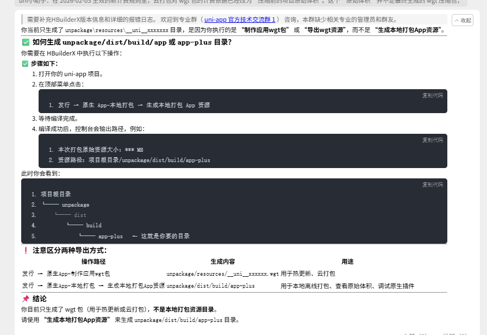The image size is (487, 335).
Task: Click the unpackage/dist/build/app-plus table cell
Action: [x=210, y=286]
